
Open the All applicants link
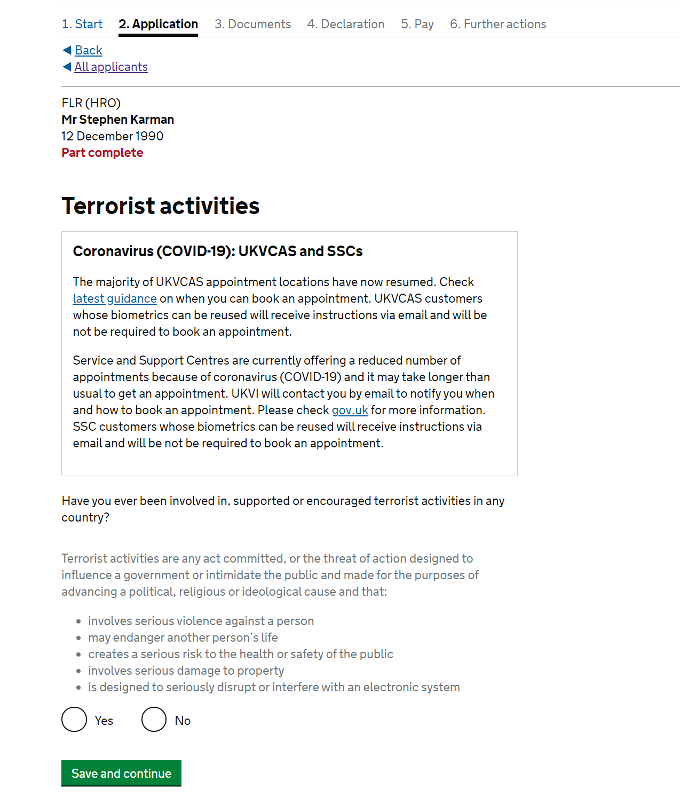pos(111,67)
